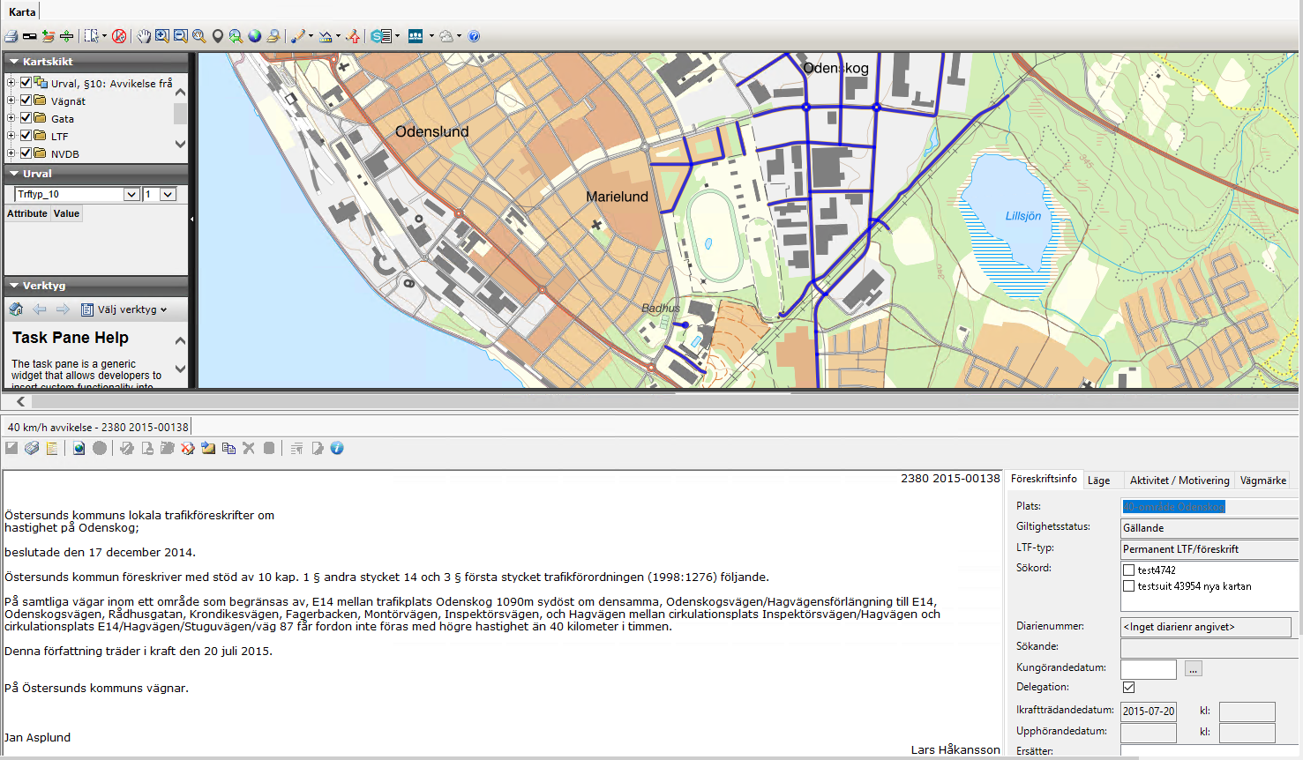Click the previous zoom extent icon
The height and width of the screenshot is (760, 1303).
click(x=236, y=36)
